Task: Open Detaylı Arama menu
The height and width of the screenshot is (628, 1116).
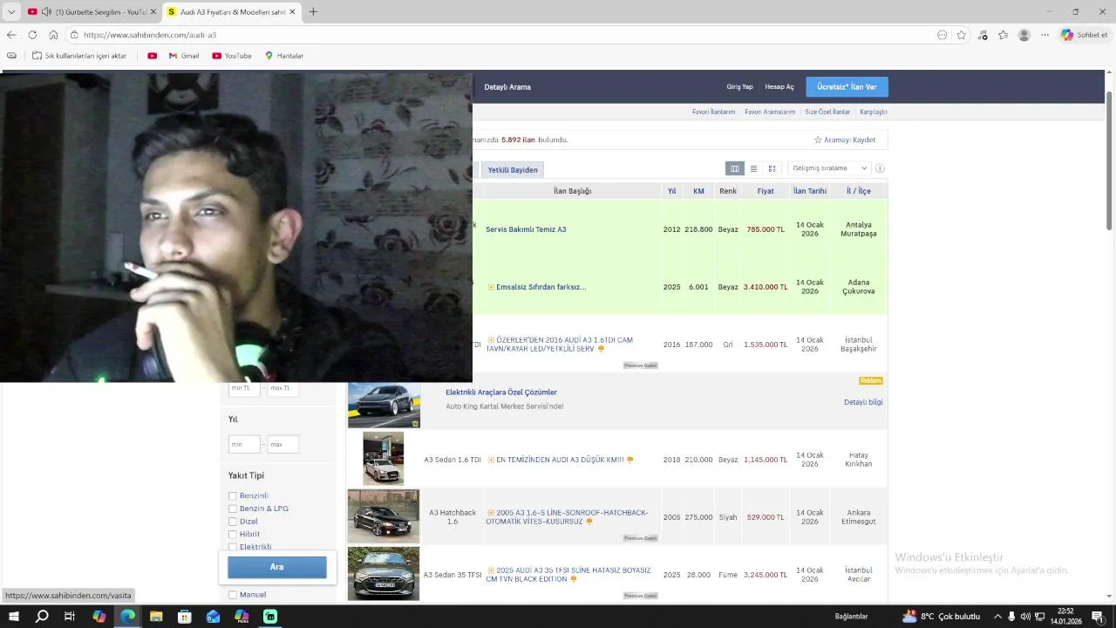Action: click(x=507, y=87)
